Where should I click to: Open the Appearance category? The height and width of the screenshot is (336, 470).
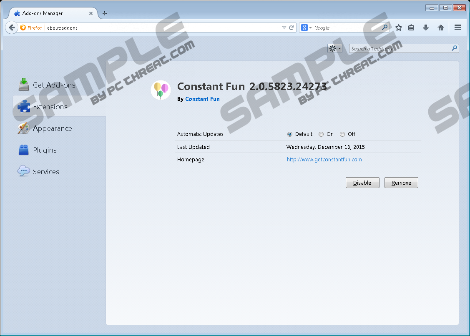[52, 128]
